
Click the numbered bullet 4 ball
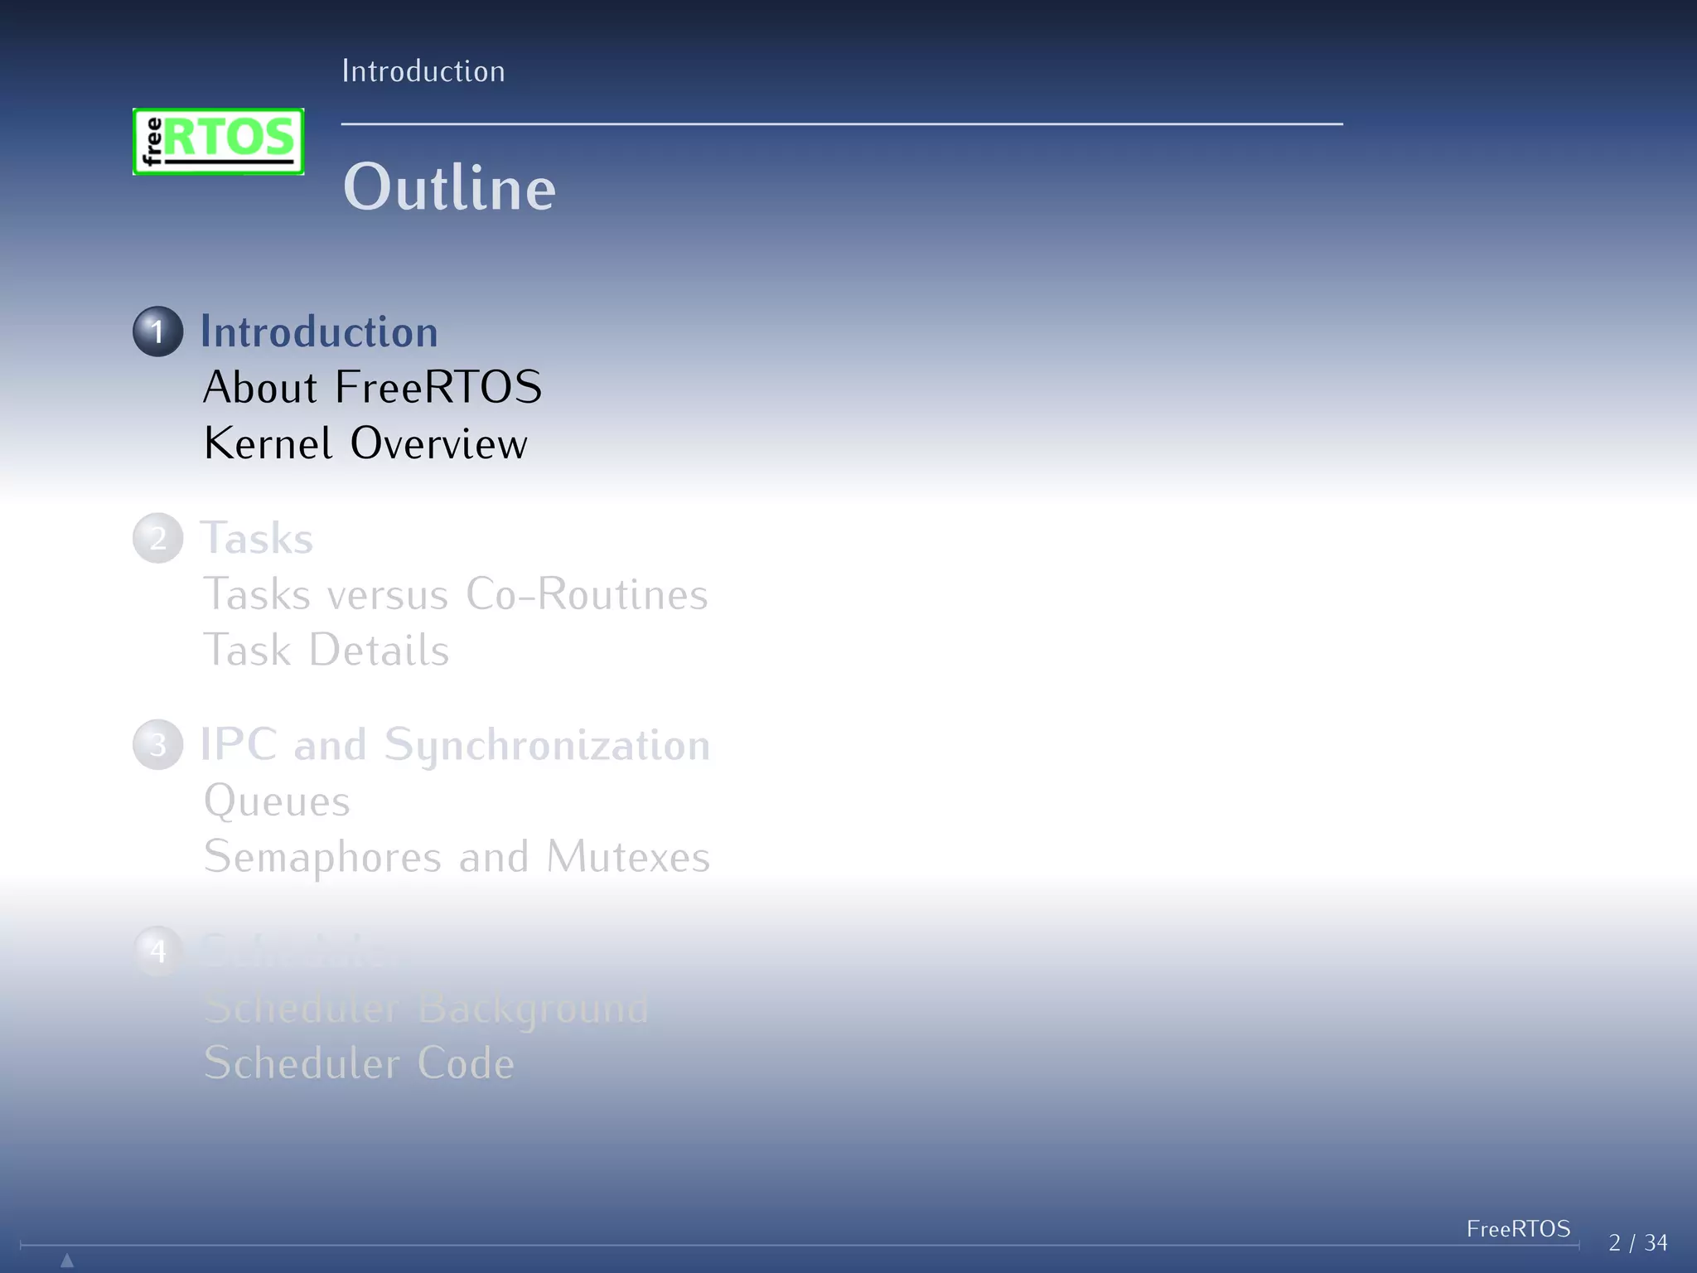pos(157,951)
